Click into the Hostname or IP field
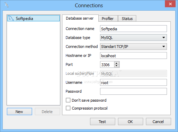Image resolution: width=178 pixels, height=132 pixels. pos(133,55)
